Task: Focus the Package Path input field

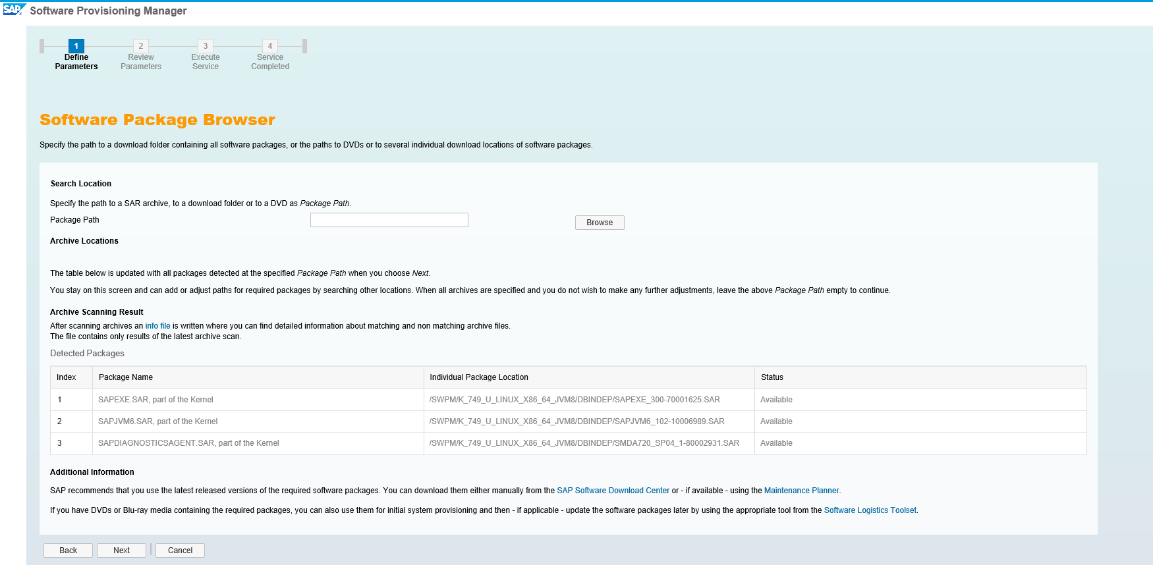Action: point(389,220)
